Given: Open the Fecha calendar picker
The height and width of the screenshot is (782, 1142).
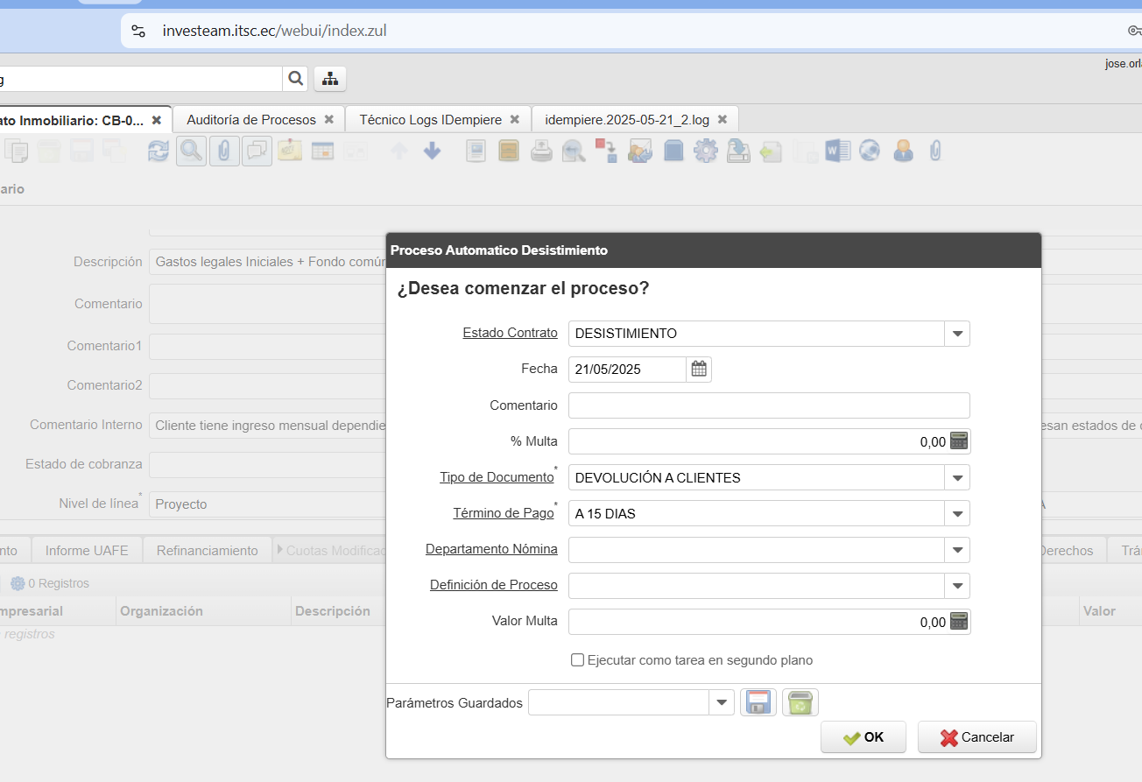Looking at the screenshot, I should click(x=699, y=370).
